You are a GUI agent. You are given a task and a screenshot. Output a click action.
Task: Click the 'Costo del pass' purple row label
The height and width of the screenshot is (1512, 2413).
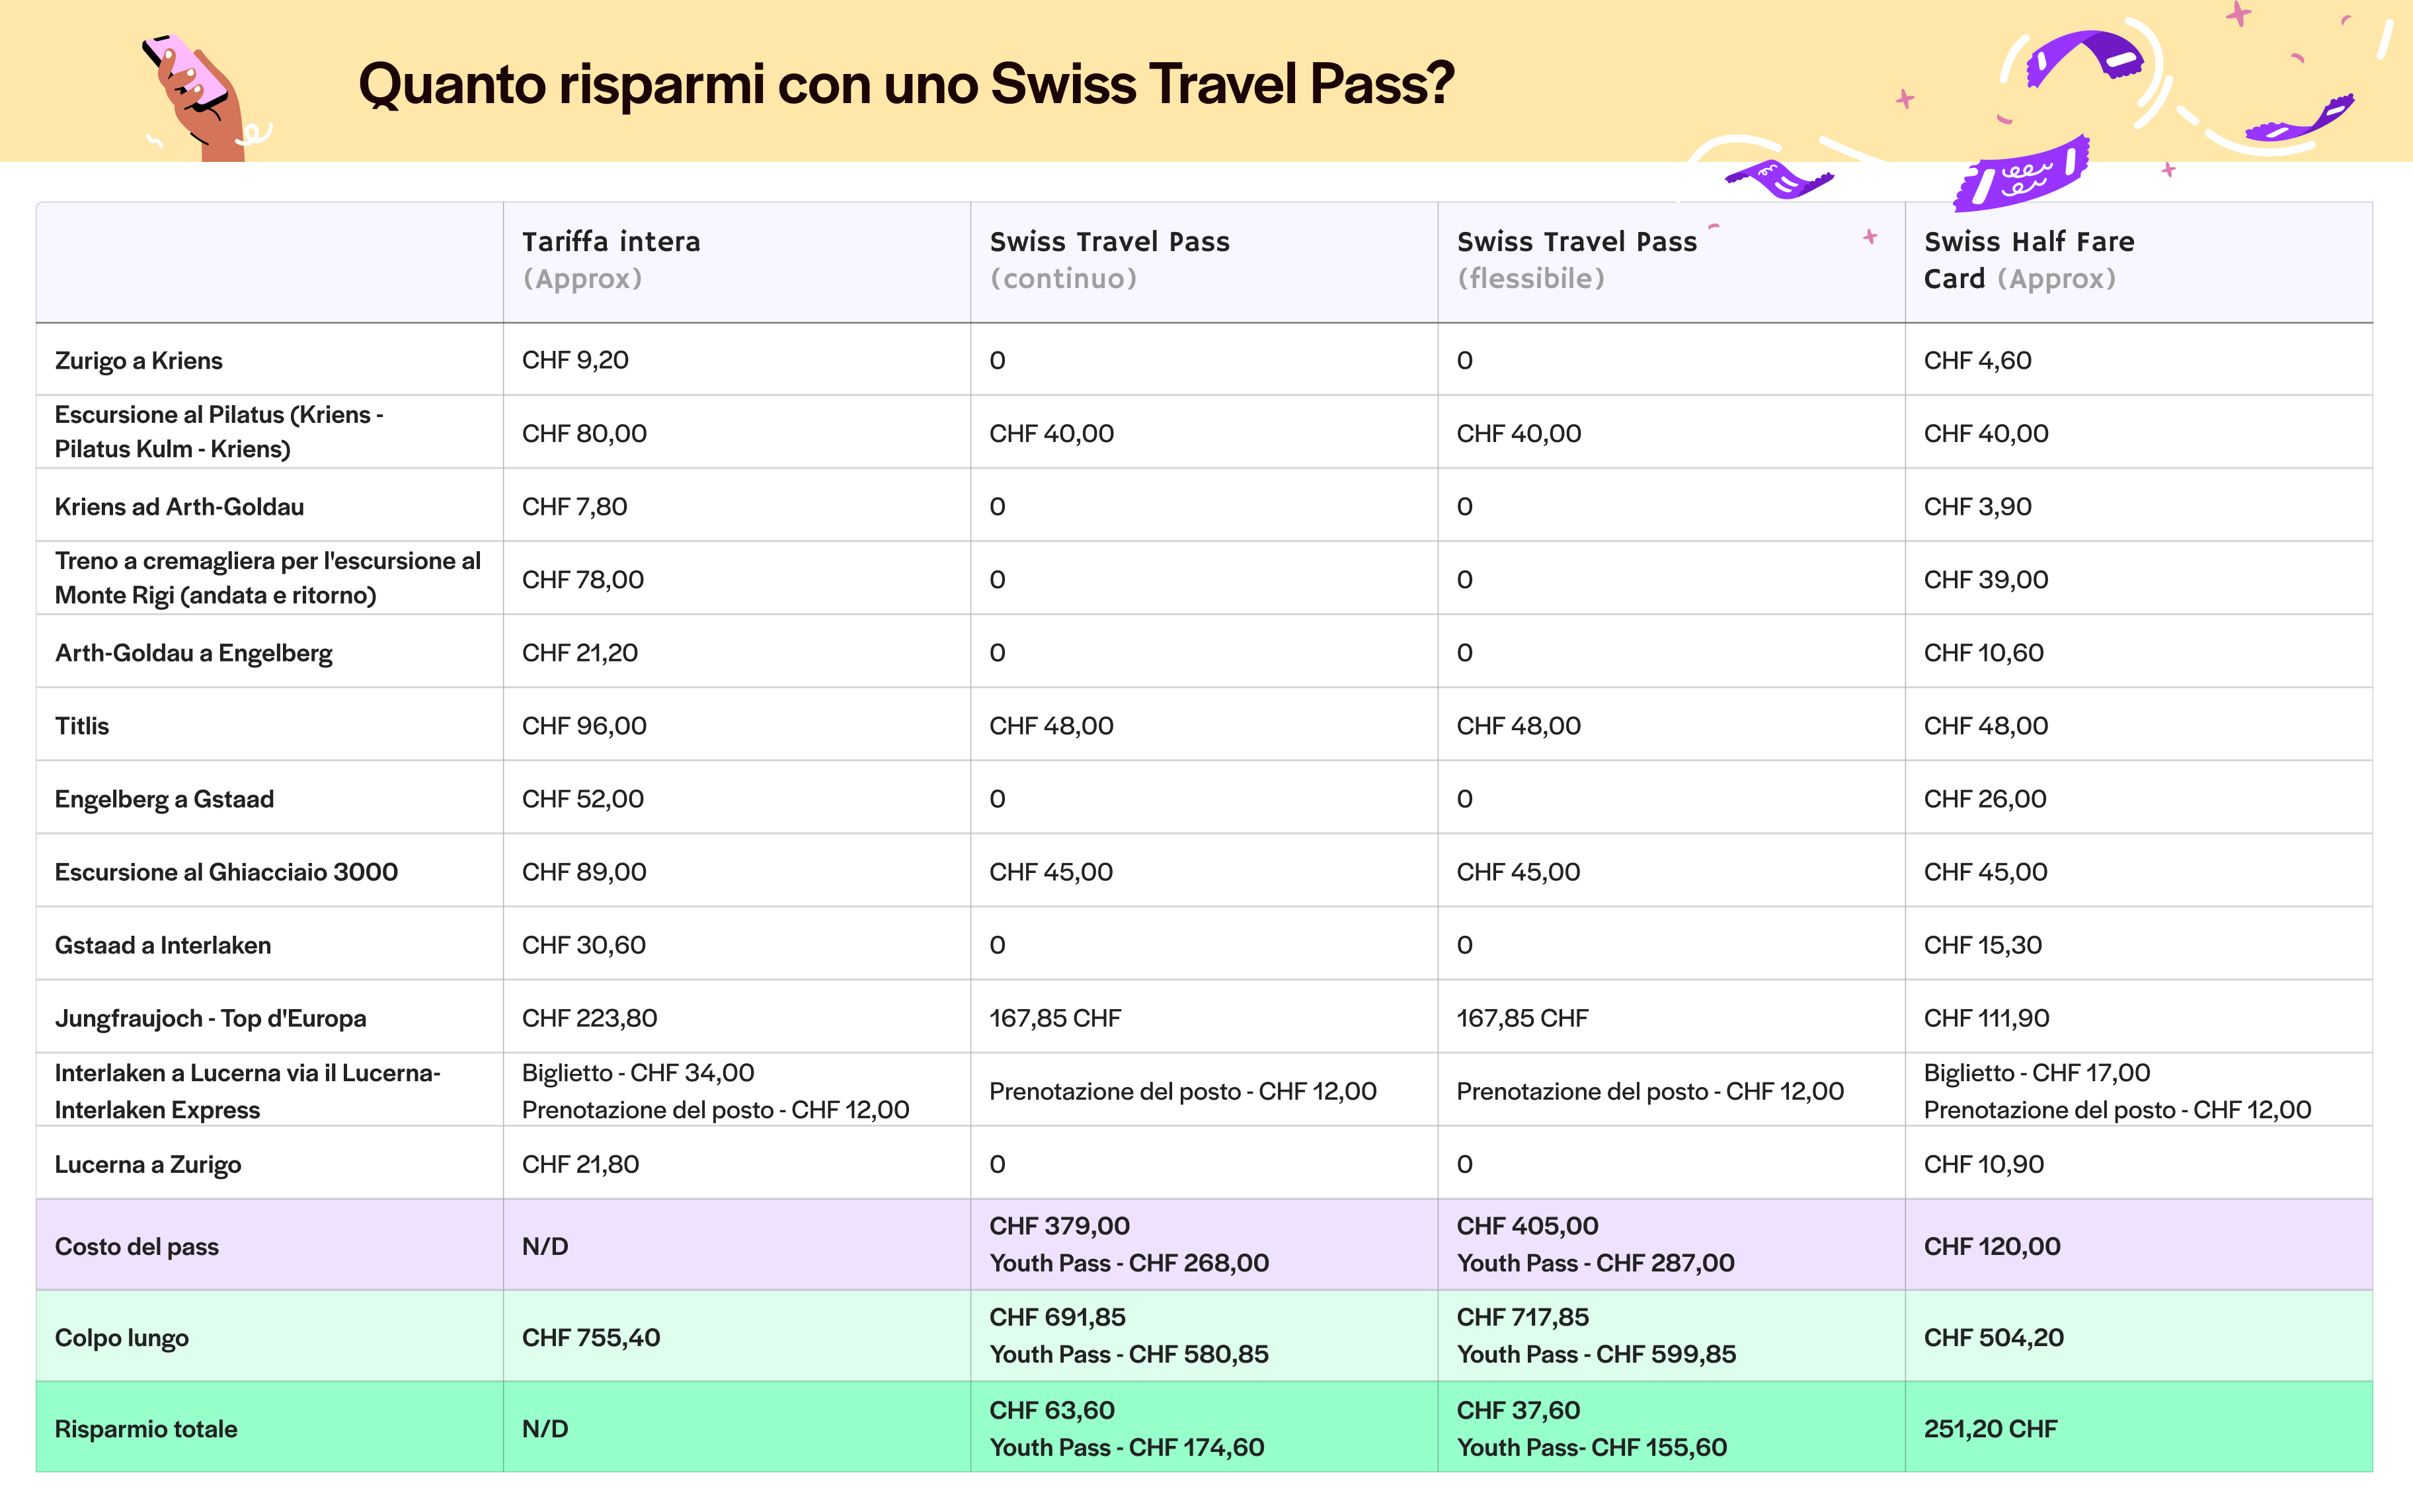[x=137, y=1247]
